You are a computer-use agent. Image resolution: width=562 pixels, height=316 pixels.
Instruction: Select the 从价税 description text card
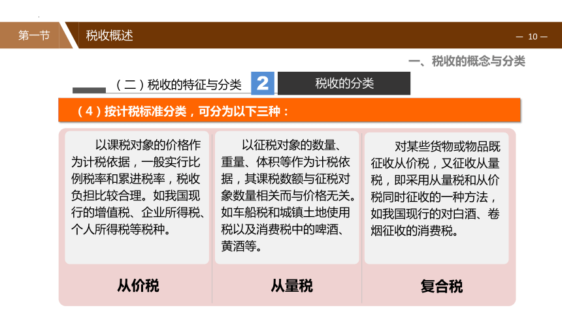(x=137, y=197)
